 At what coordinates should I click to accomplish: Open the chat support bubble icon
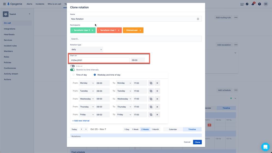[x=265, y=147]
